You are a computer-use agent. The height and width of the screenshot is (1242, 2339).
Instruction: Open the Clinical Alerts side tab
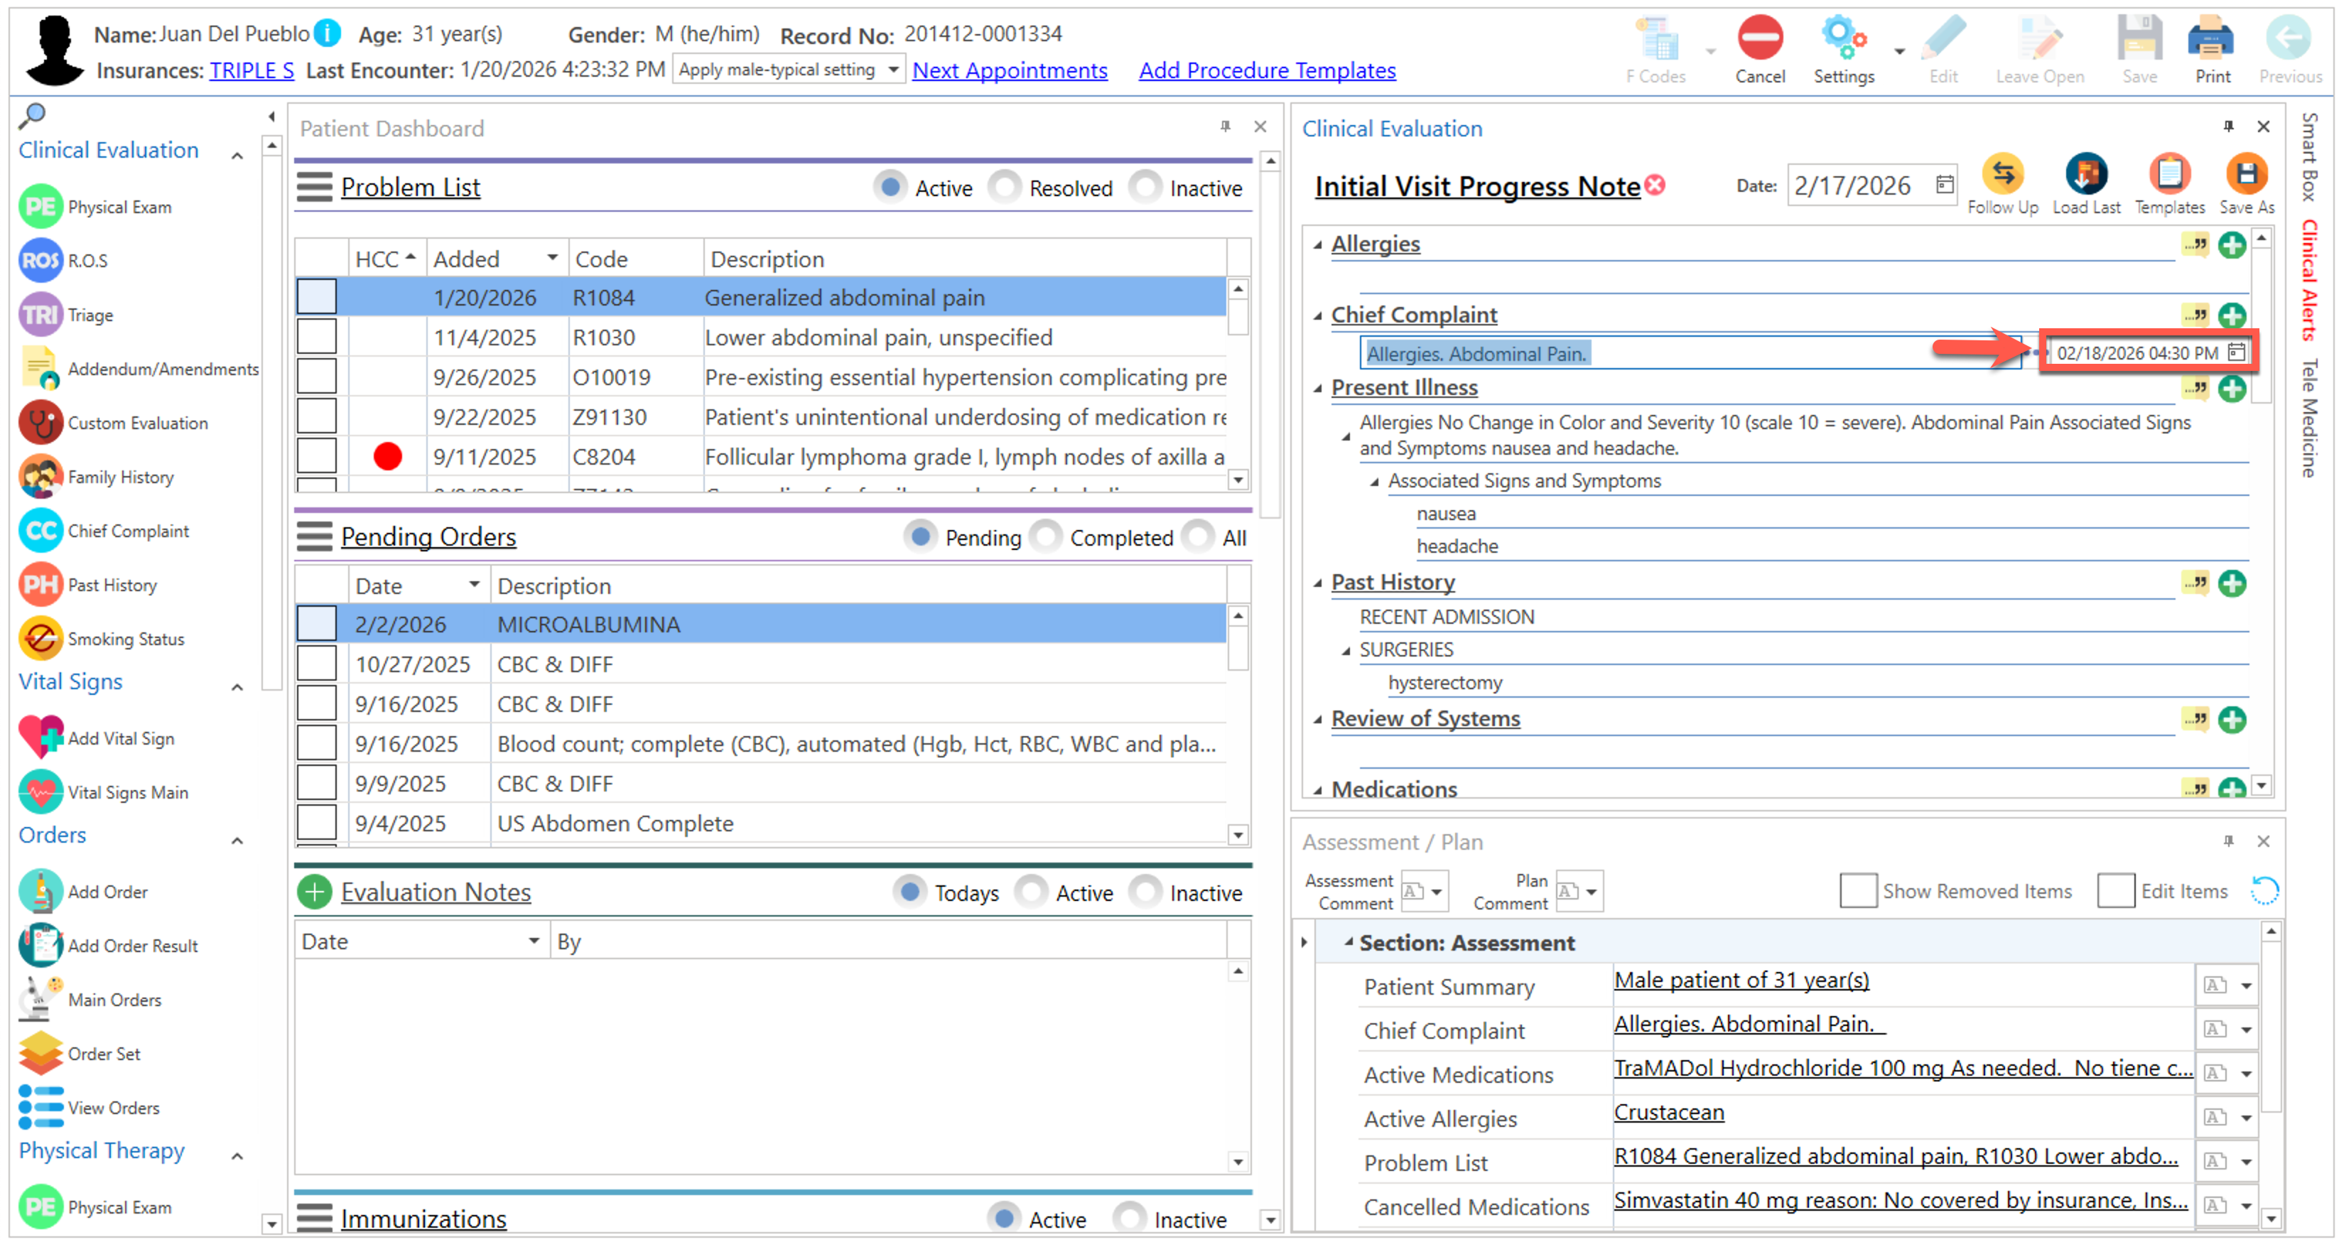click(2308, 280)
